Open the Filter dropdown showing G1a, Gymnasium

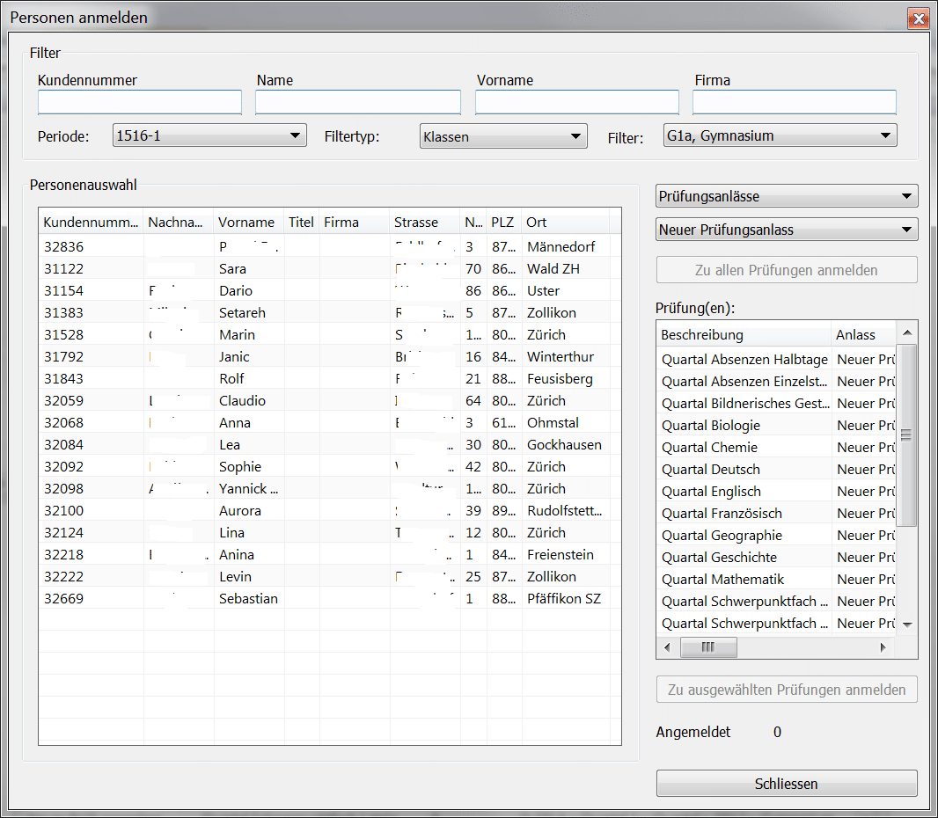click(780, 136)
